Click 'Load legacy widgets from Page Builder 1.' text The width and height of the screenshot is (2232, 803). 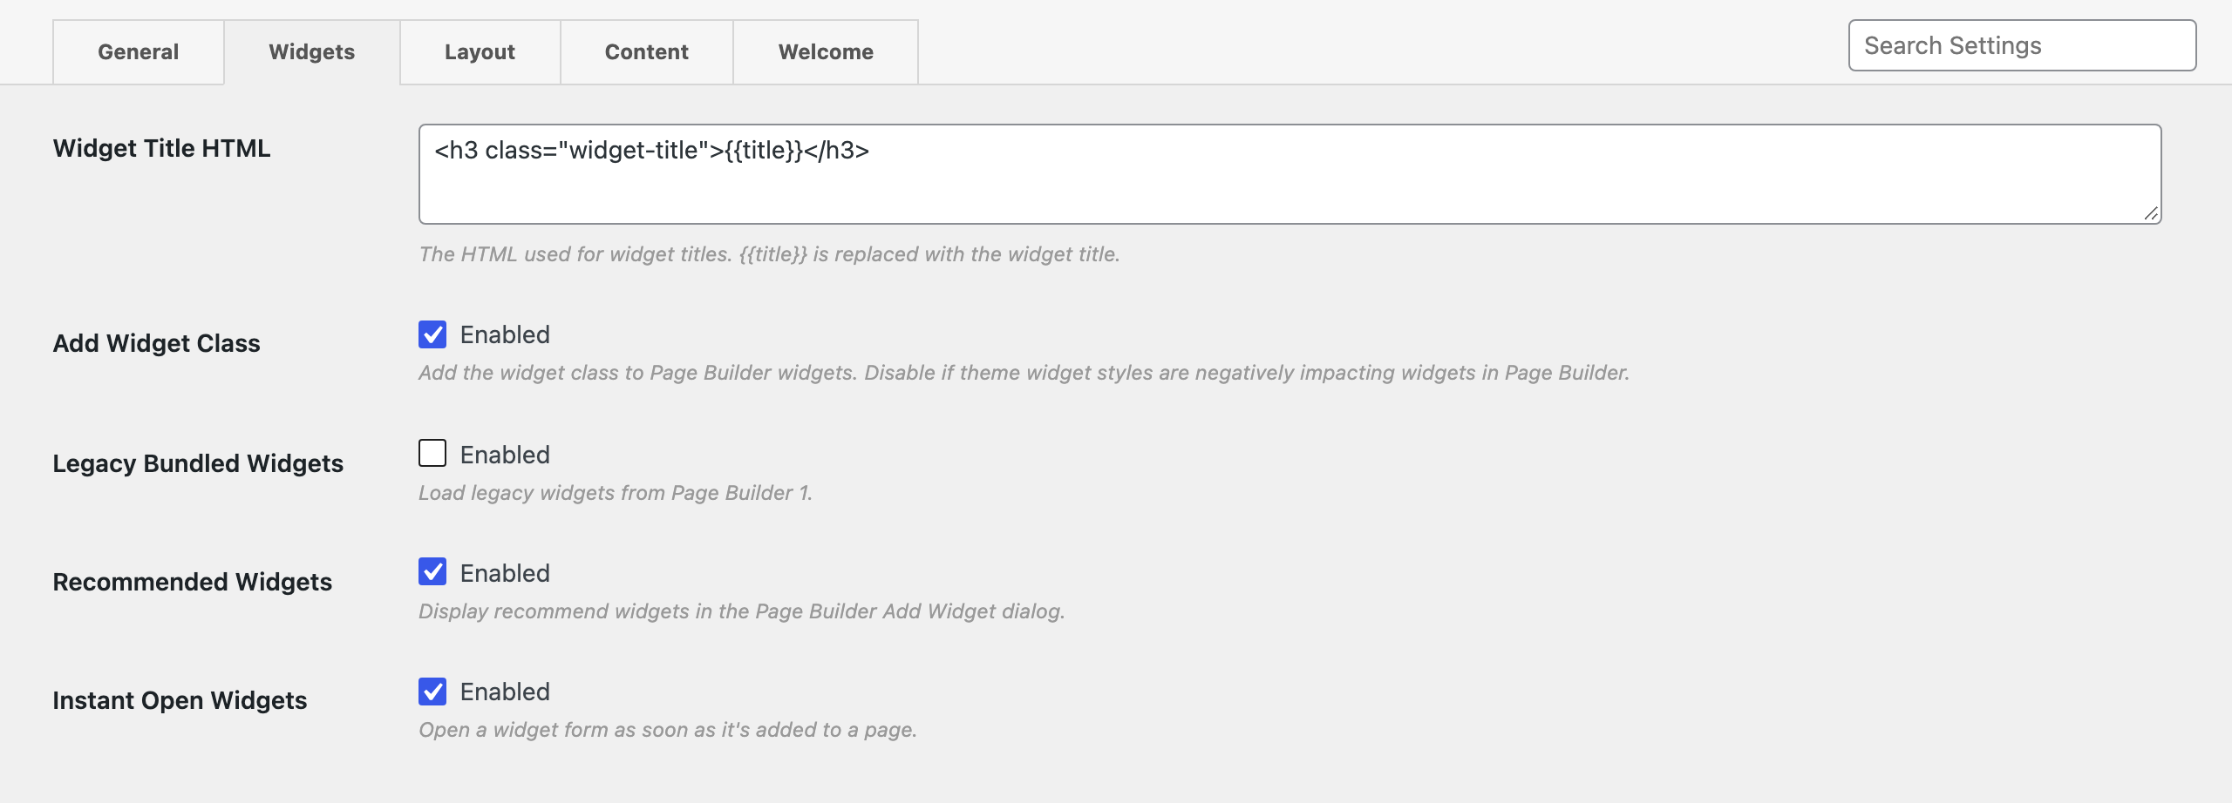coord(616,493)
